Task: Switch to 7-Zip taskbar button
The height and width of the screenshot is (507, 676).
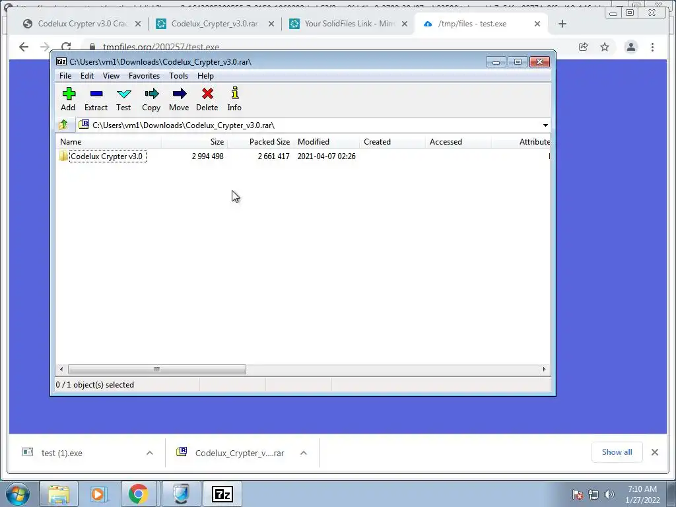Action: 222,494
